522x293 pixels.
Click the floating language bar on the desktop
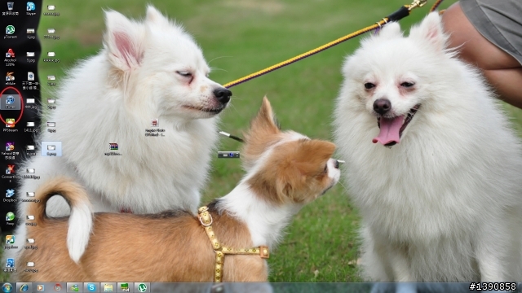(x=228, y=155)
